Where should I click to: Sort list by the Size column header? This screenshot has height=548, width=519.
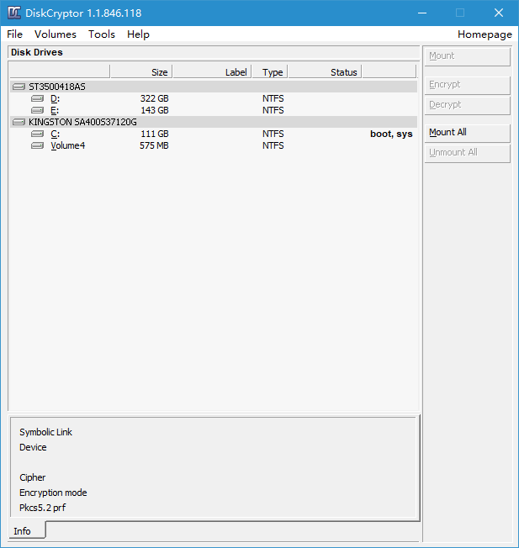pyautogui.click(x=141, y=72)
